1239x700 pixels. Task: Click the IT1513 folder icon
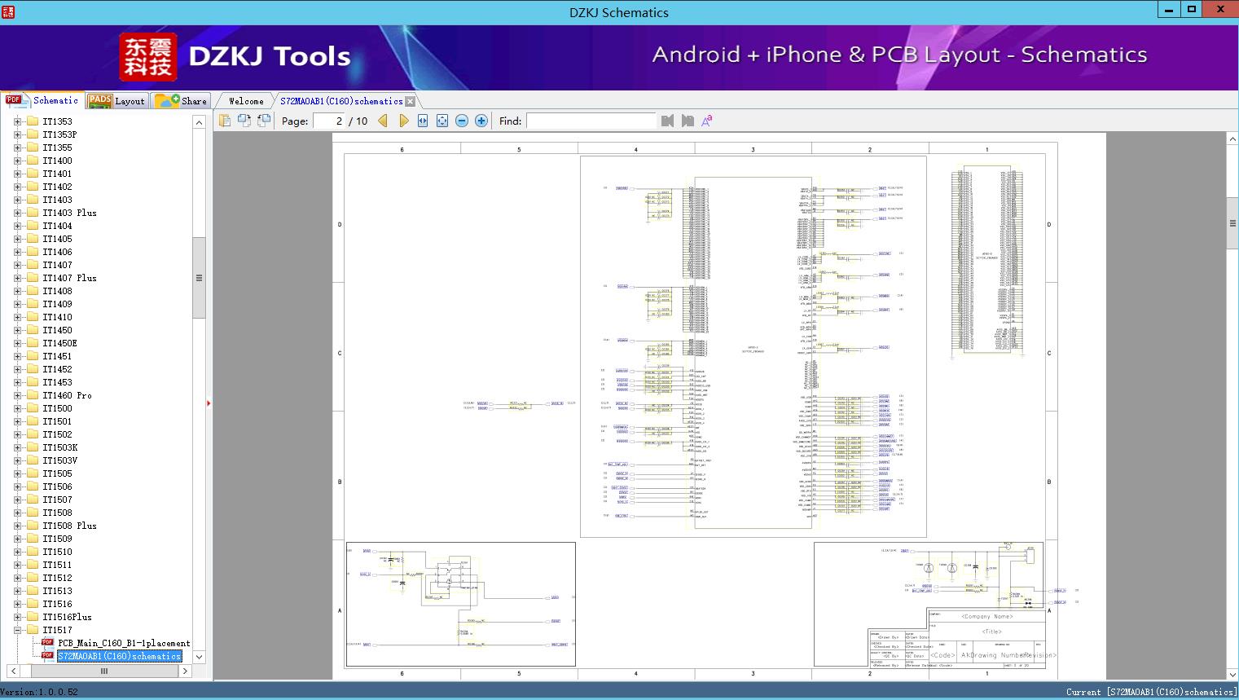(x=33, y=591)
